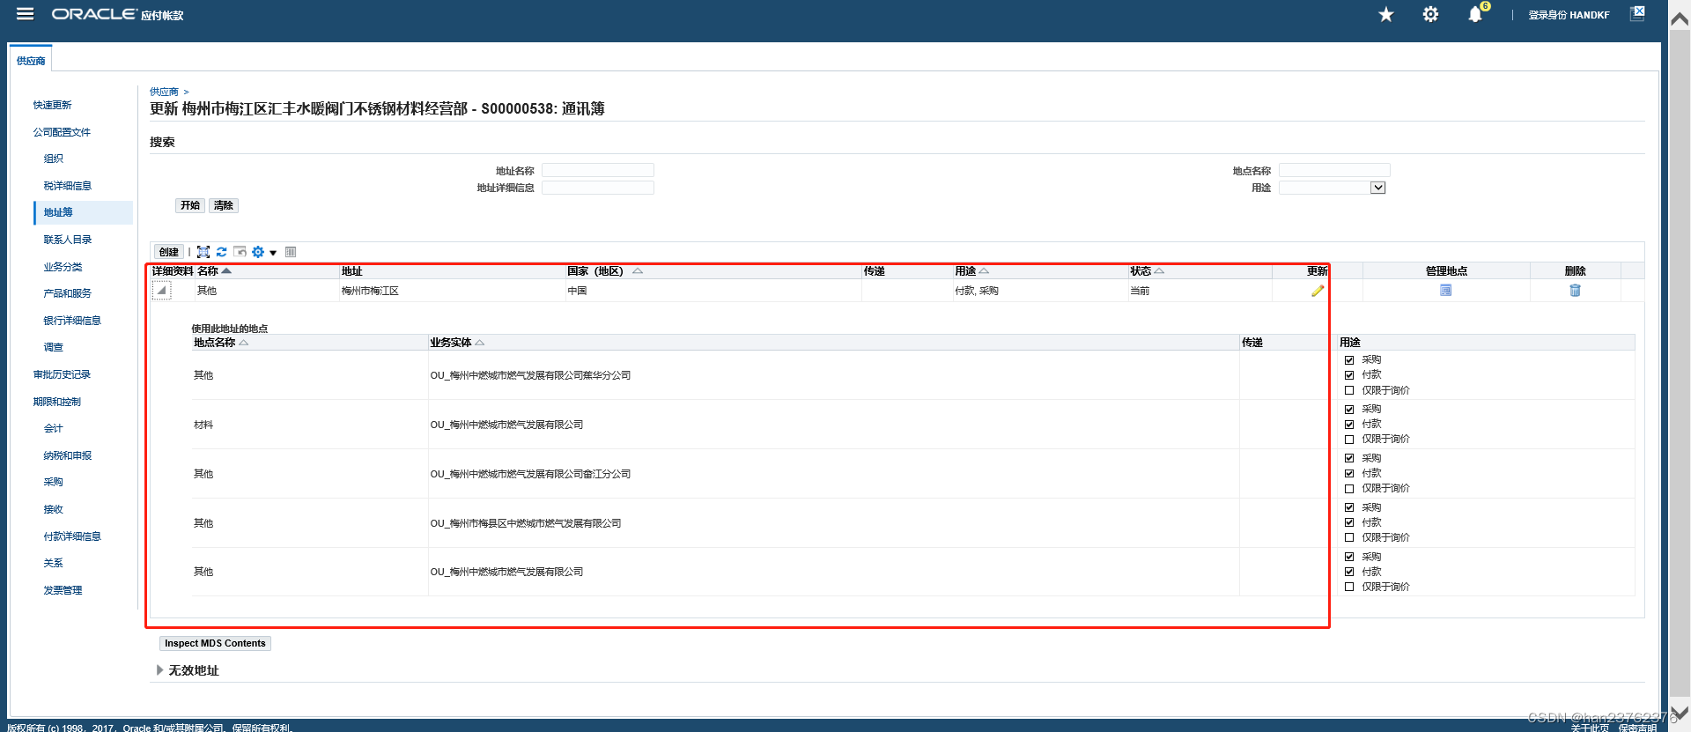Click the pencil update icon for 梅州市梅江区
The width and height of the screenshot is (1691, 732).
click(1317, 291)
